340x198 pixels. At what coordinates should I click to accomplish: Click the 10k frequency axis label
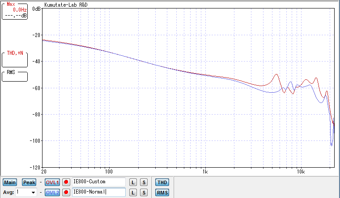point(301,172)
